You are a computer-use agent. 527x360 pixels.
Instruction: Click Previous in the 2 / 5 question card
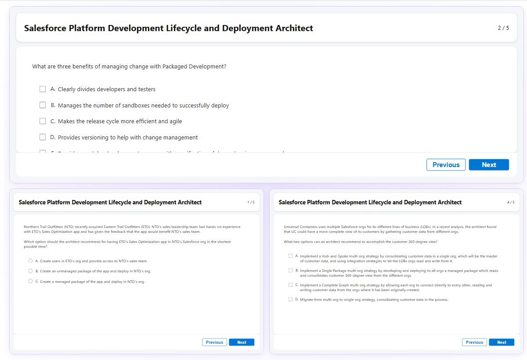click(446, 165)
